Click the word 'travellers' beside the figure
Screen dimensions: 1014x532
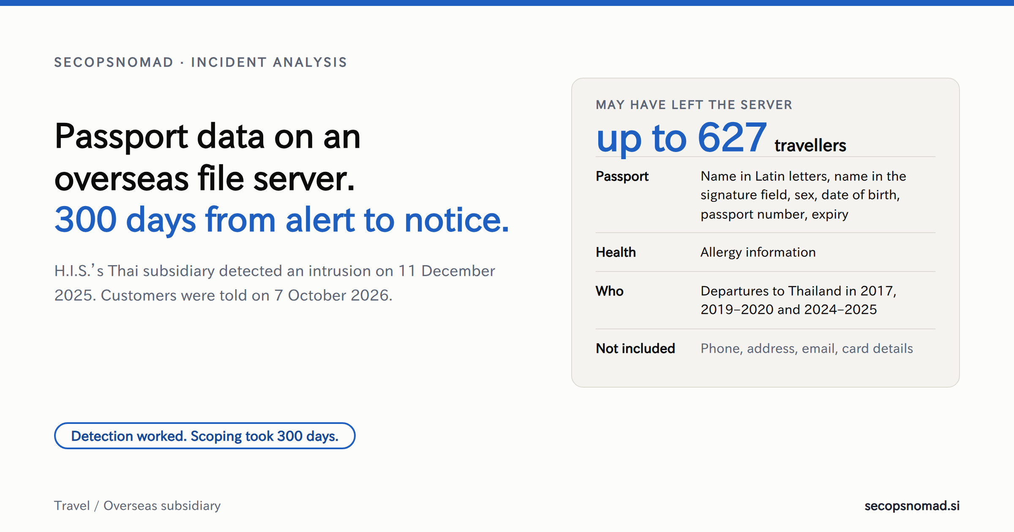(x=810, y=145)
